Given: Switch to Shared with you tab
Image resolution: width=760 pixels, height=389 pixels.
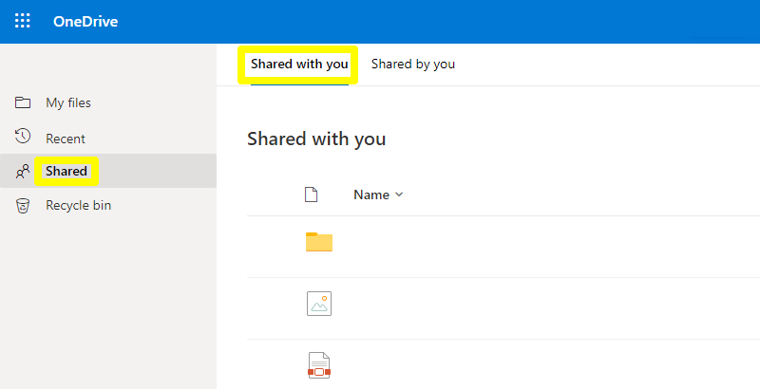Looking at the screenshot, I should pyautogui.click(x=299, y=64).
